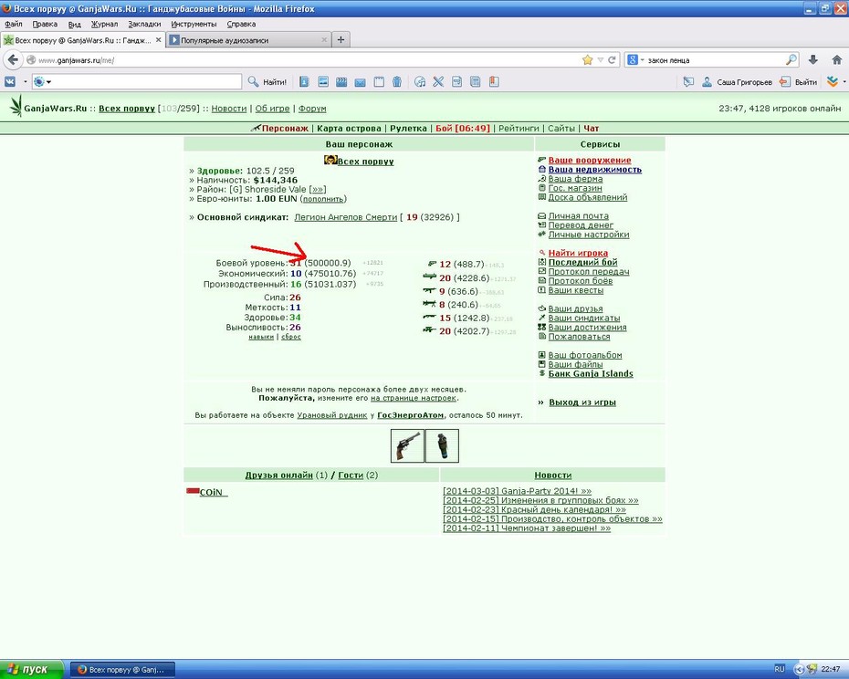This screenshot has height=679, width=849.
Task: Open the revolver weapon thumbnail
Action: pyautogui.click(x=407, y=445)
